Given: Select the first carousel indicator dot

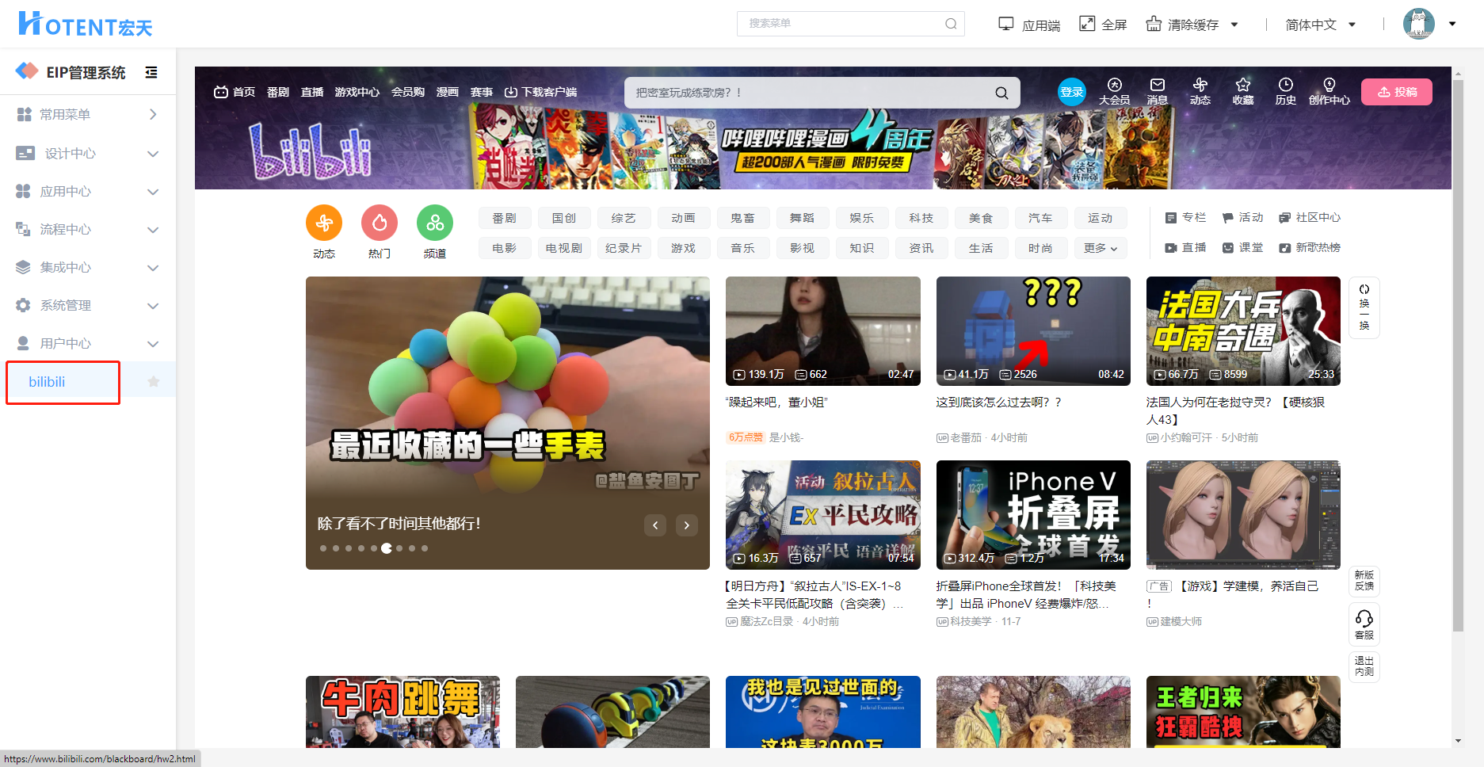Looking at the screenshot, I should [323, 548].
